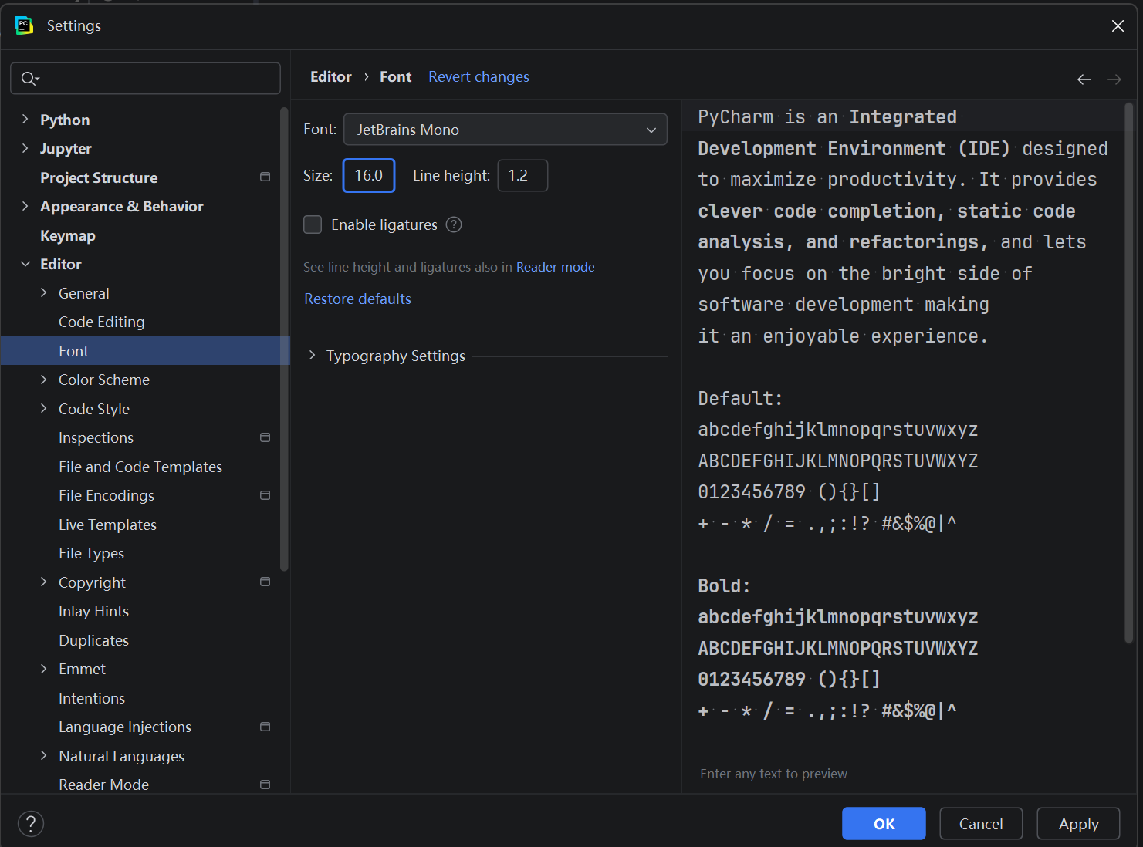Click the settings tree scrollbar

click(284, 339)
